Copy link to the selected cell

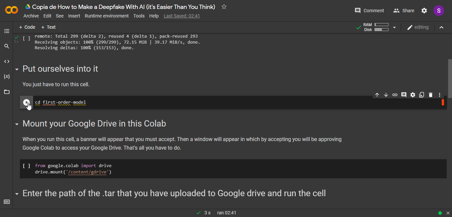pos(395,95)
